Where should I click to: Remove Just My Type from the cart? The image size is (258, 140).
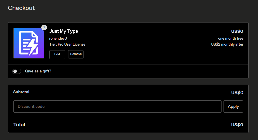76,54
